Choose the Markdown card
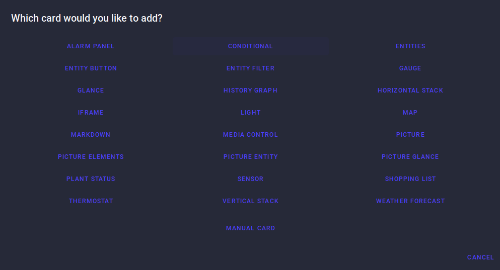This screenshot has height=270, width=500. click(x=91, y=135)
